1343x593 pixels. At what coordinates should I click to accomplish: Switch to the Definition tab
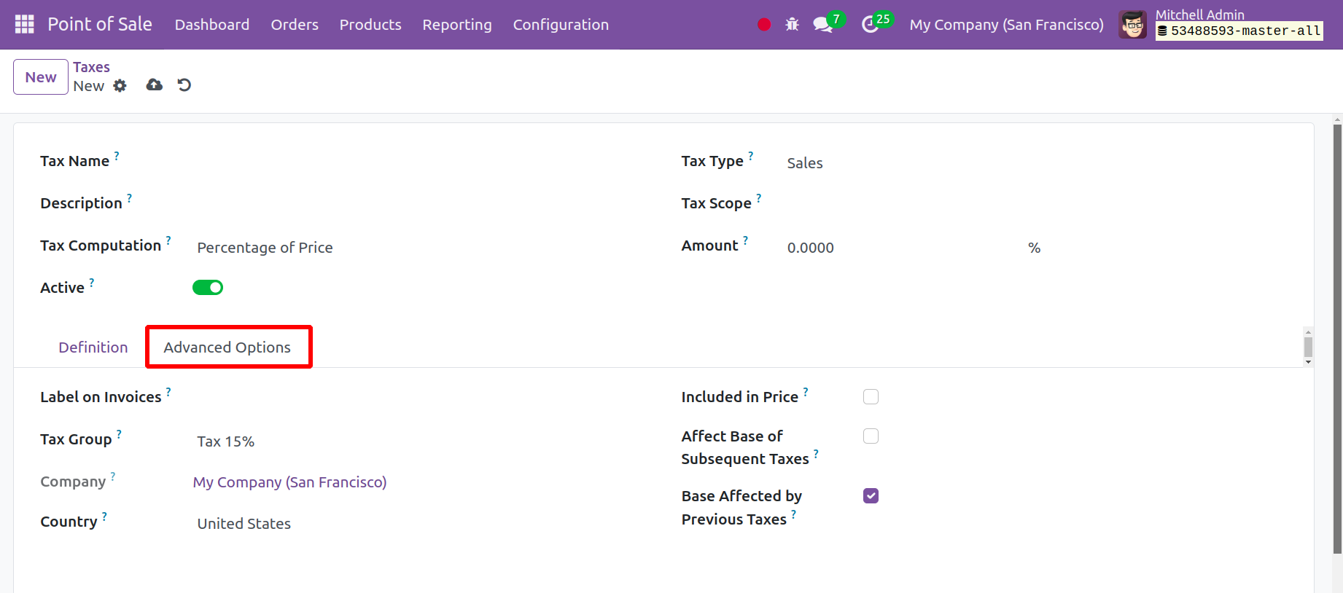point(93,347)
